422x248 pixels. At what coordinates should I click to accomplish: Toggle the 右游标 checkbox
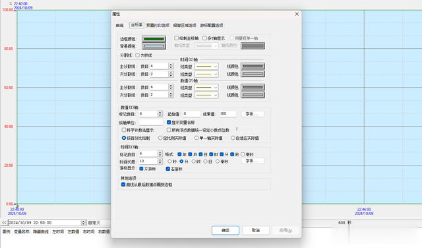coord(168,169)
